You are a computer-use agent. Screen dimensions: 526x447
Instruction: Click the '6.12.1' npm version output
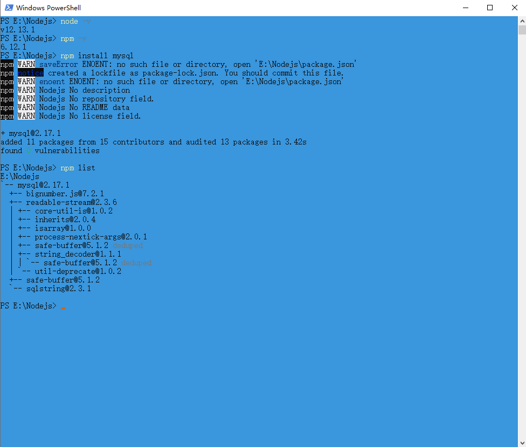[x=13, y=47]
